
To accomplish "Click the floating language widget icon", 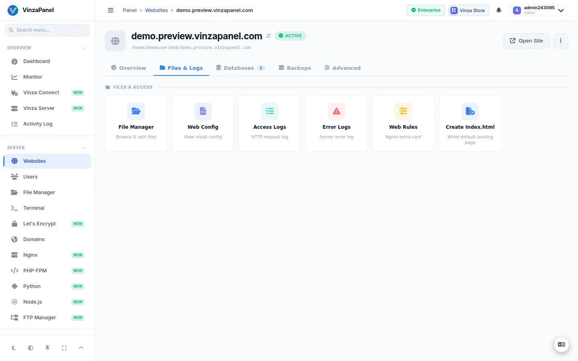I will [562, 345].
